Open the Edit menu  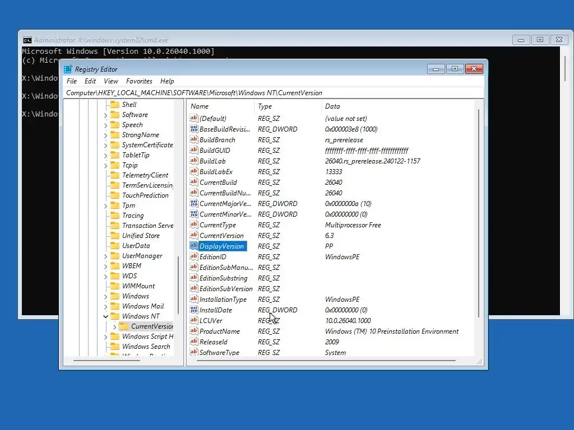90,81
